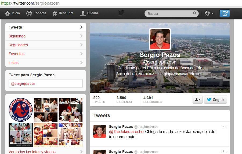Open the Siguiendo list

[46, 36]
